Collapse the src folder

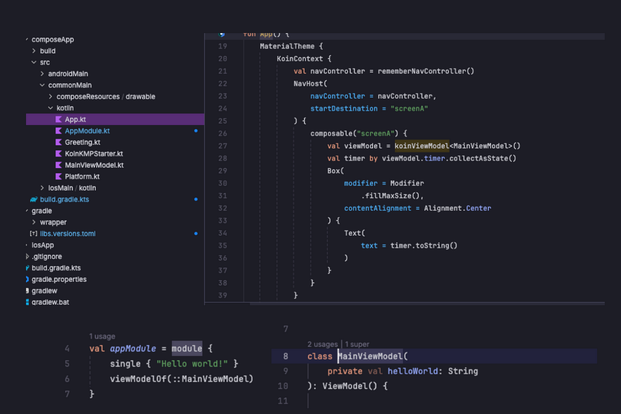34,62
